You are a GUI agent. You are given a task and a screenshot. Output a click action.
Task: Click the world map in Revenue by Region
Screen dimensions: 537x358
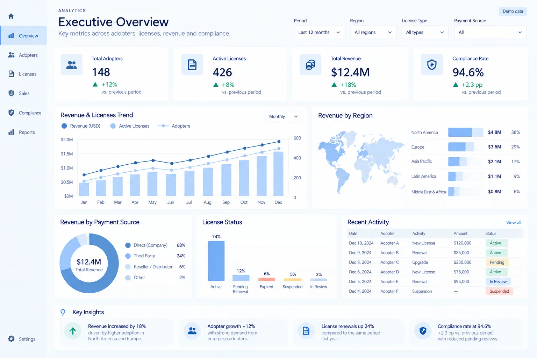tap(361, 162)
